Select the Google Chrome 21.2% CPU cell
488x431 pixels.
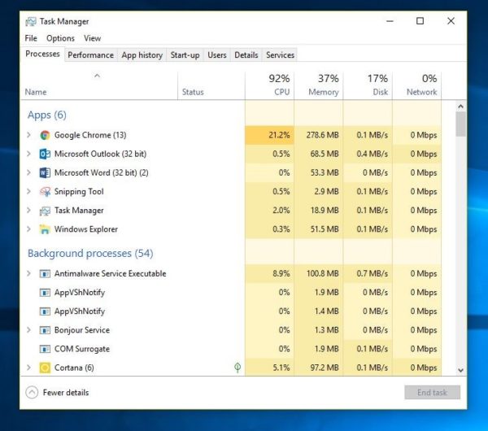[x=269, y=135]
